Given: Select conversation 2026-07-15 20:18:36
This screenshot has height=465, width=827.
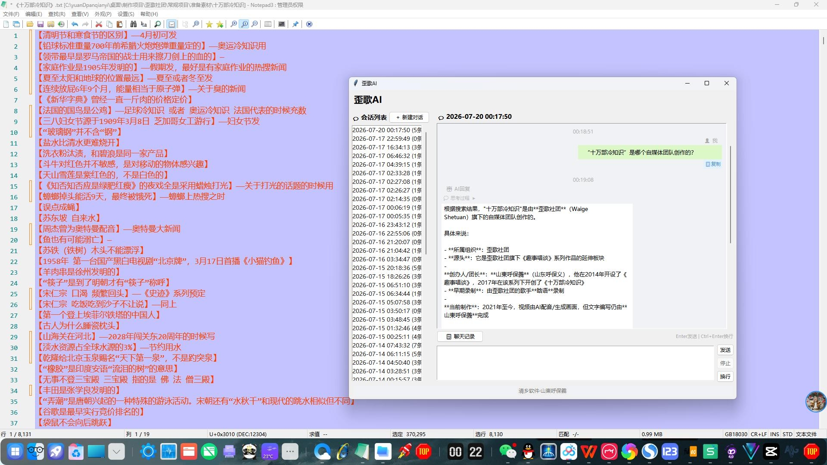Looking at the screenshot, I should pyautogui.click(x=387, y=268).
